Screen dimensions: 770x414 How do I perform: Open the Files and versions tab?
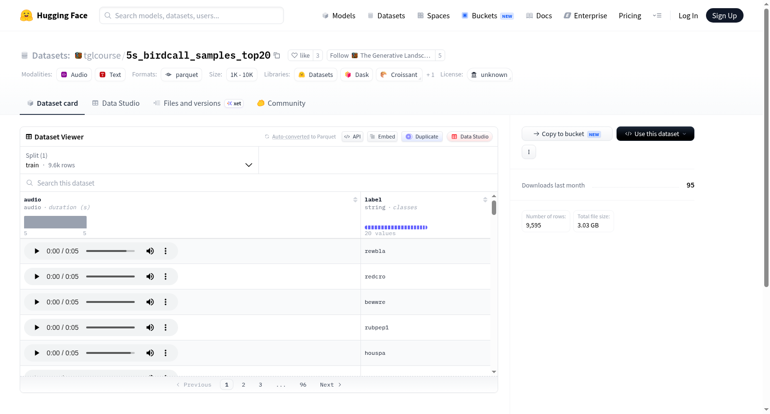(198, 103)
